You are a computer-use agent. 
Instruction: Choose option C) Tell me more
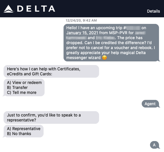click(22, 93)
